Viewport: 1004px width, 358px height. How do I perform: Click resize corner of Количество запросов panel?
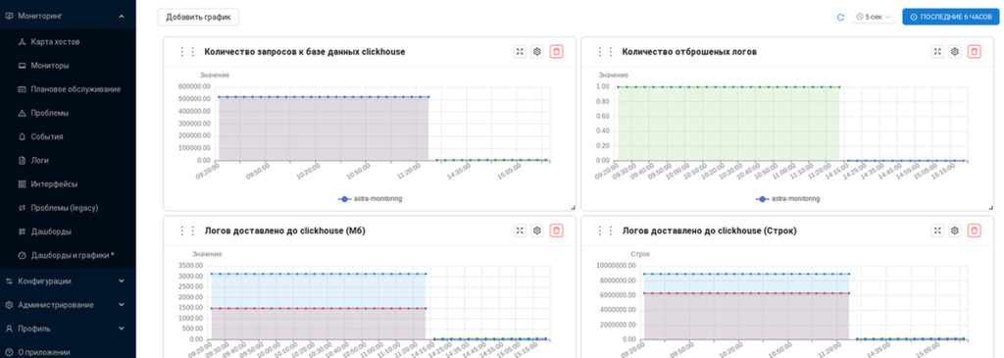click(x=573, y=208)
